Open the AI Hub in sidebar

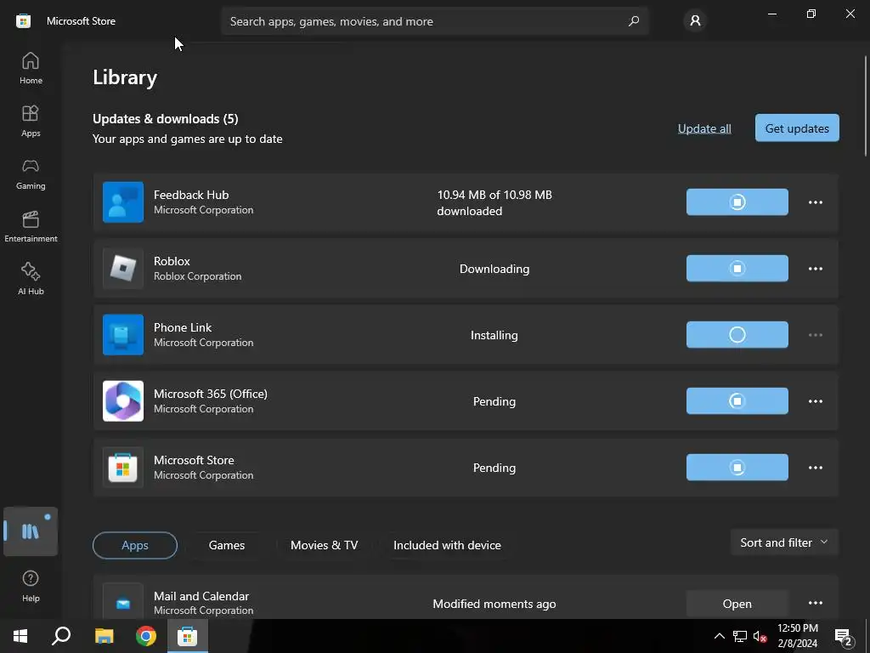pos(31,279)
